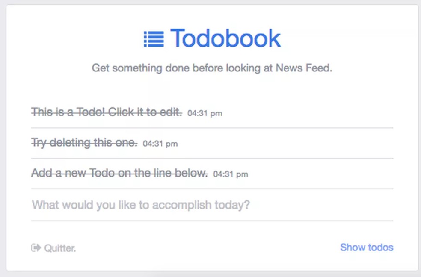Click the timestamp beside 'Try deleting this one.'
Image resolution: width=421 pixels, height=277 pixels.
click(x=160, y=144)
